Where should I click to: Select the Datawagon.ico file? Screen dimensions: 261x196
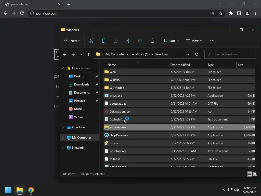coord(179,112)
